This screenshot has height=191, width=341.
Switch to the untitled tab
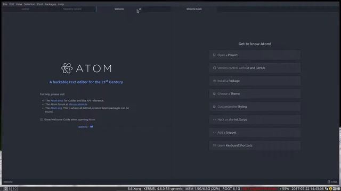pos(26,9)
